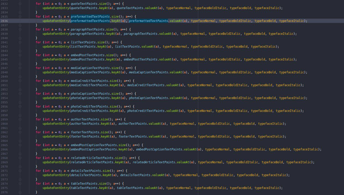
Task: Click typefaceBold on line 2833
Action: (x=240, y=8)
